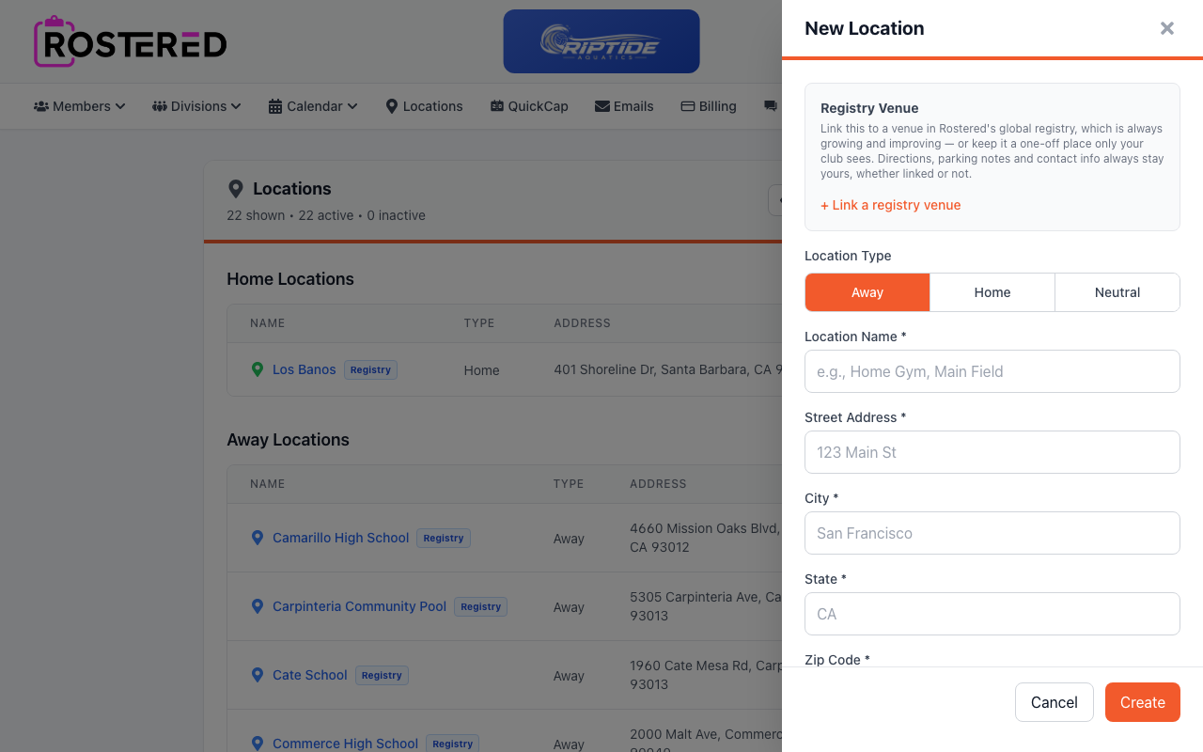Open the Camarillo High School link
The height and width of the screenshot is (752, 1203).
(x=341, y=538)
